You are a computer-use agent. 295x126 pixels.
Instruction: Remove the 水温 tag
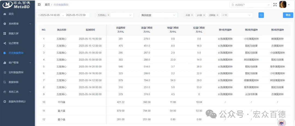pyautogui.click(x=192, y=15)
